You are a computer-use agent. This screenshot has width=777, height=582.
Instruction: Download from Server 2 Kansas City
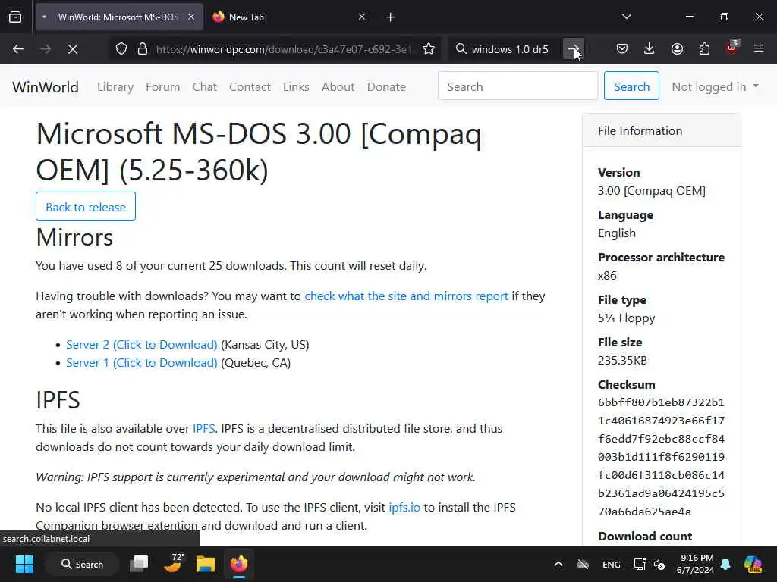(142, 345)
